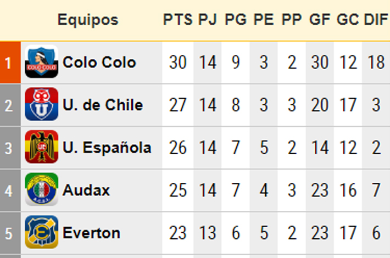Sort by the DIF column header

point(376,19)
